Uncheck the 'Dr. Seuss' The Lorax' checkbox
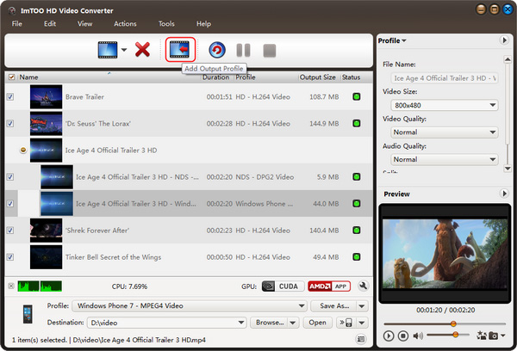Viewport: 517px width, 351px height. click(10, 124)
